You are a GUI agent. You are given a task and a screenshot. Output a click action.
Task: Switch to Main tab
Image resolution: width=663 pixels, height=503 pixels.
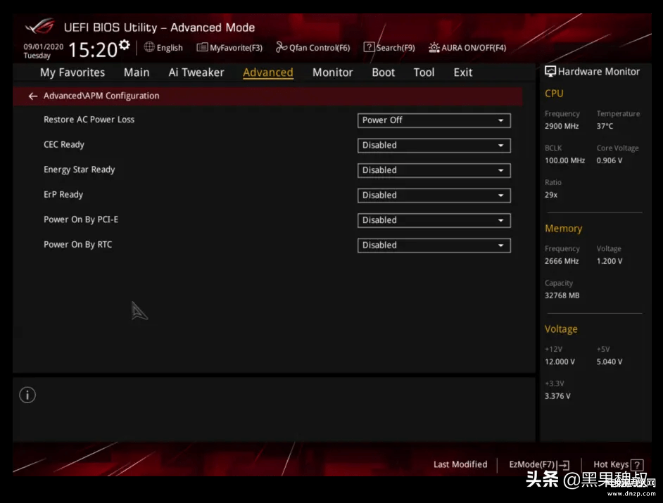(x=137, y=72)
